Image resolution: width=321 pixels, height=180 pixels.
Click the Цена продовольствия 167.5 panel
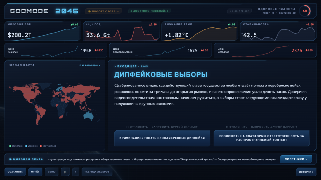pyautogui.click(x=160, y=50)
